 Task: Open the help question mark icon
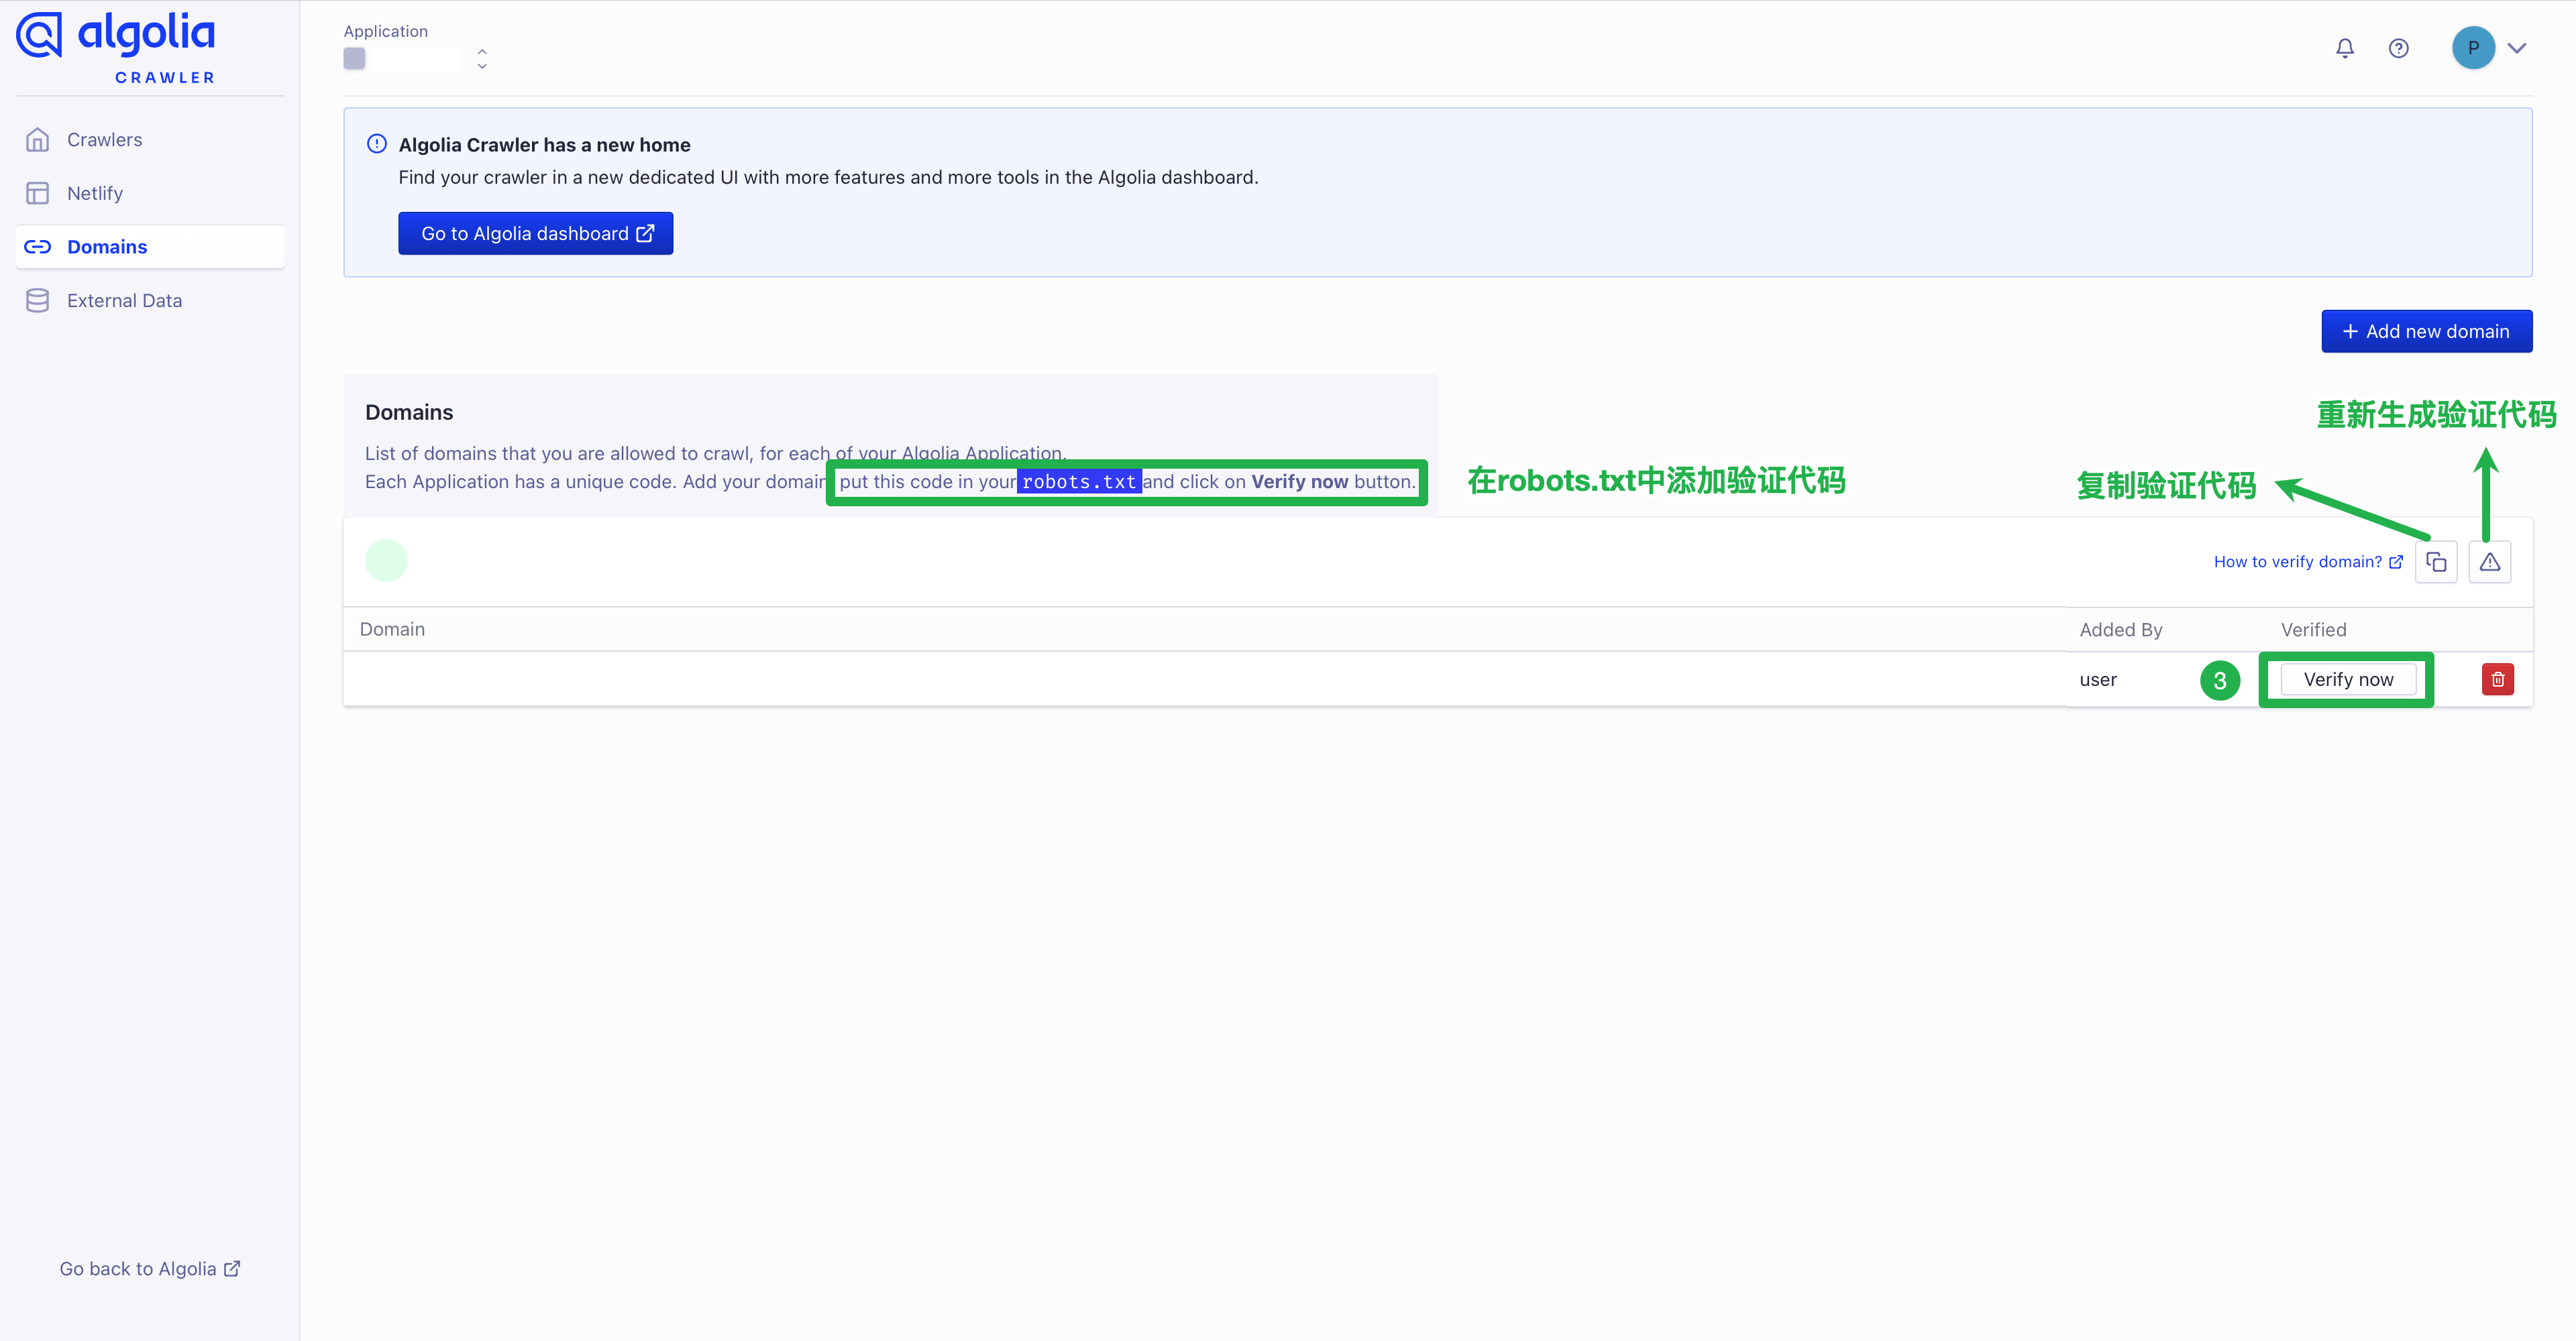click(2398, 48)
